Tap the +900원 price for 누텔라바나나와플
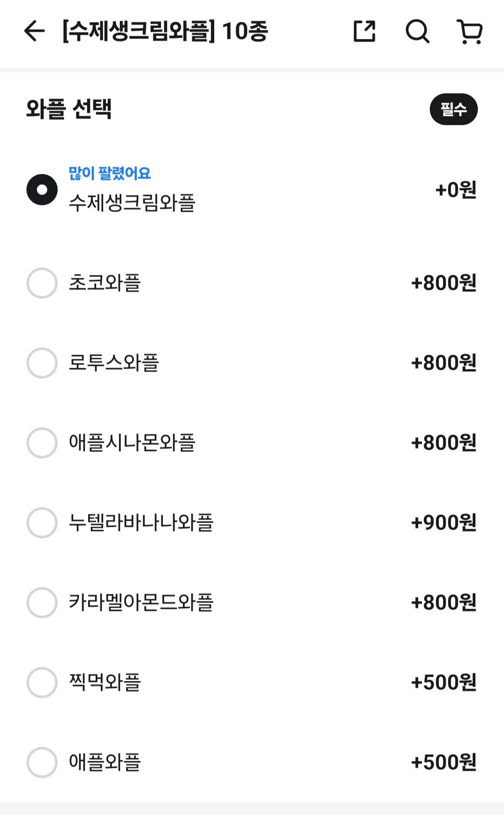Image resolution: width=504 pixels, height=821 pixels. [443, 522]
